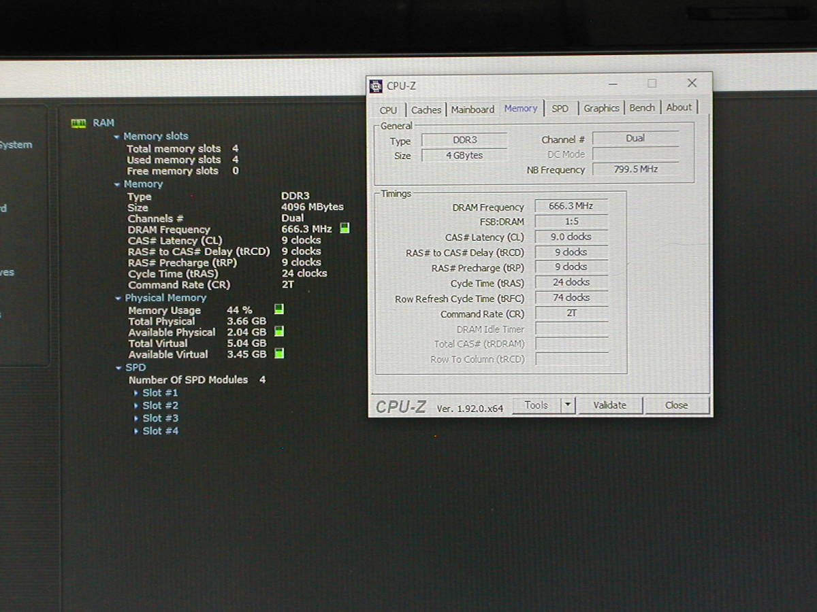Select the Memory tab in CPU-Z

(521, 108)
